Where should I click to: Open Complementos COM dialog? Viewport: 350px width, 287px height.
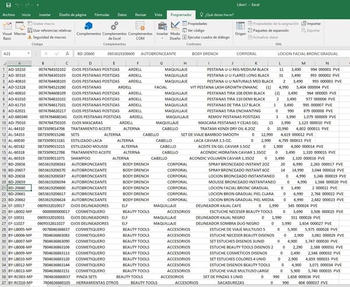click(x=140, y=31)
